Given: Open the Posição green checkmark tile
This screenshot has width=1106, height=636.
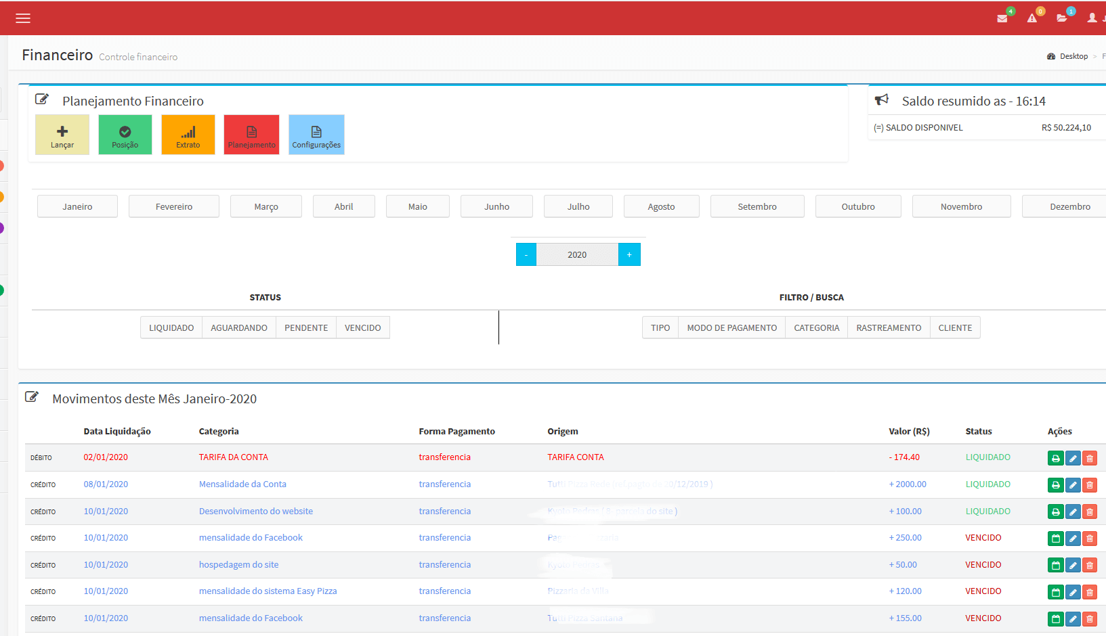Looking at the screenshot, I should [x=125, y=135].
